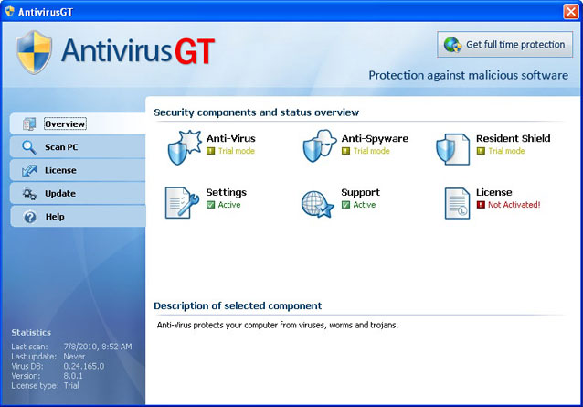
Task: Open the Scan PC section
Action: point(78,147)
